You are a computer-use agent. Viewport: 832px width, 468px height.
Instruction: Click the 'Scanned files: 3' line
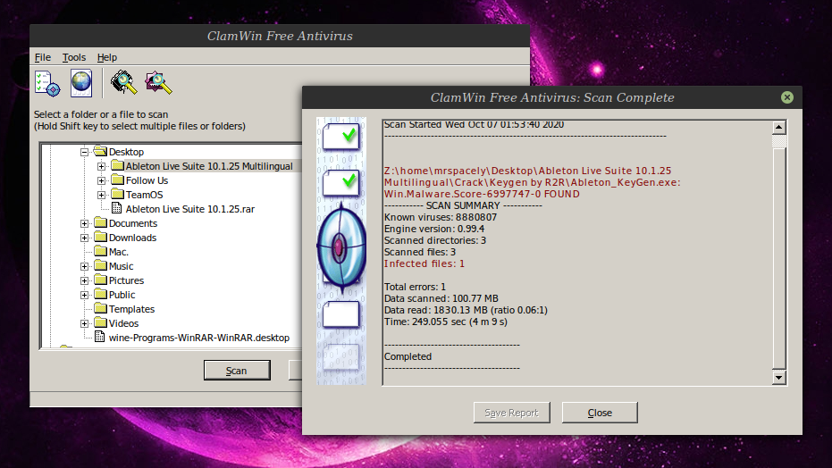(x=420, y=252)
